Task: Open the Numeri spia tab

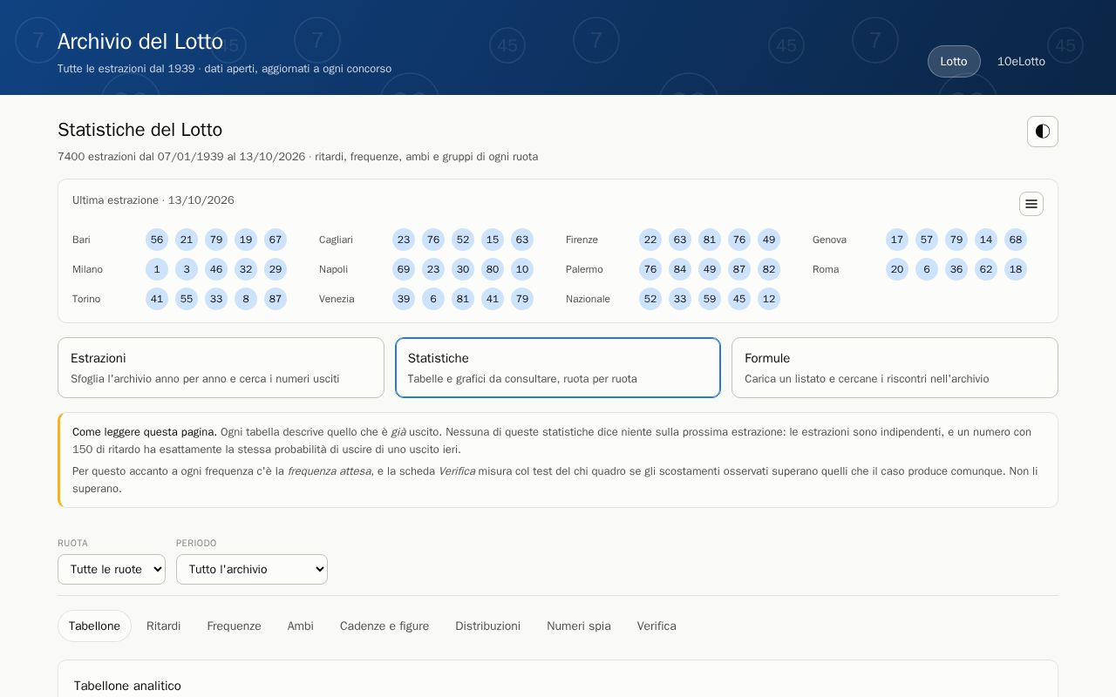Action: point(579,626)
